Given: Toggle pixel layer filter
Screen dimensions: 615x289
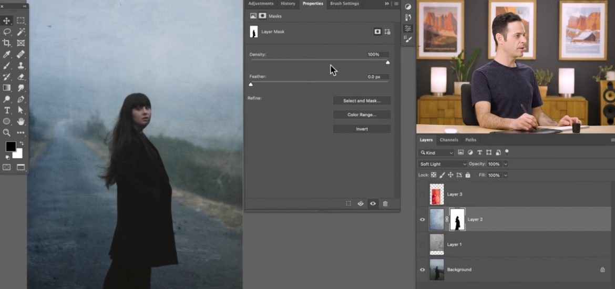Looking at the screenshot, I should [461, 152].
